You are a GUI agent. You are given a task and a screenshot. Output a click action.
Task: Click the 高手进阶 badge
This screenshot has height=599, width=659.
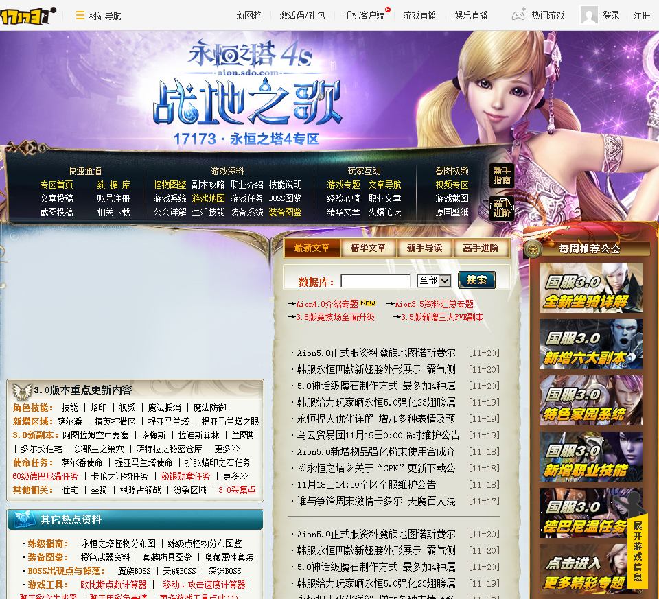tap(502, 208)
